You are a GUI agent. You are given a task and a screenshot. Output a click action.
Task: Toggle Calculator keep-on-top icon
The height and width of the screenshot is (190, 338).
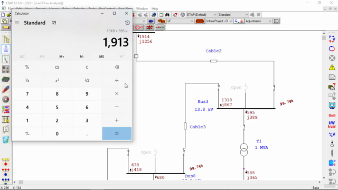coord(54,23)
